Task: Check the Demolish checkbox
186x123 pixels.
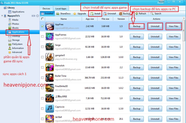Action: coord(42,67)
